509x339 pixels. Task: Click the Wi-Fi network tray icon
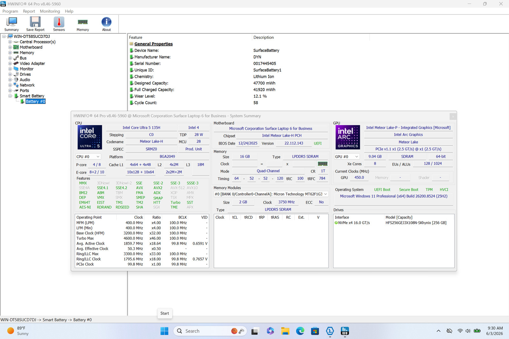pos(460,331)
